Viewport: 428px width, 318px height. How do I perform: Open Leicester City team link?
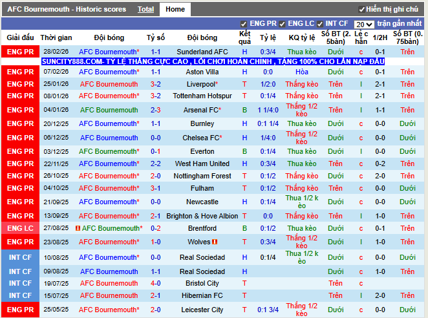(202, 310)
